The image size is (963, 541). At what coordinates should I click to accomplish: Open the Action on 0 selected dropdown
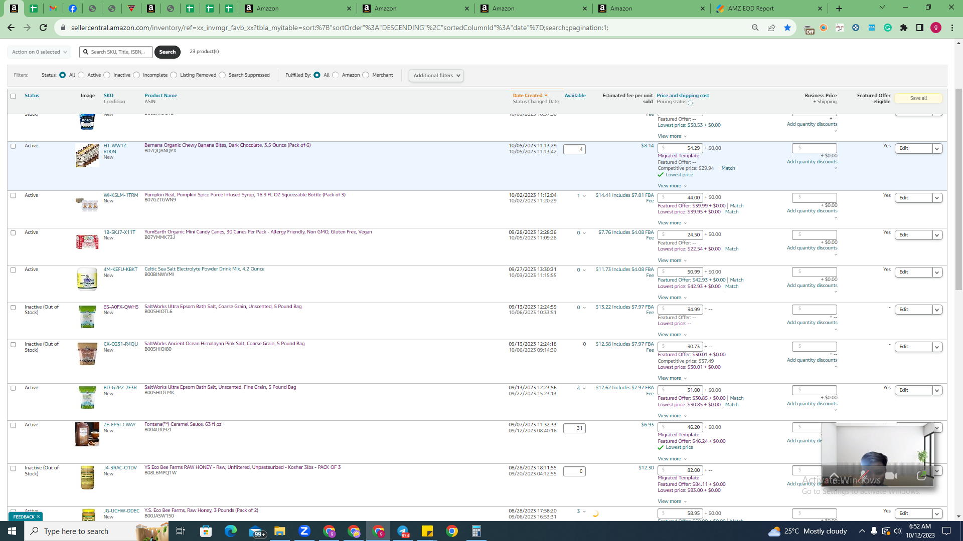coord(39,52)
